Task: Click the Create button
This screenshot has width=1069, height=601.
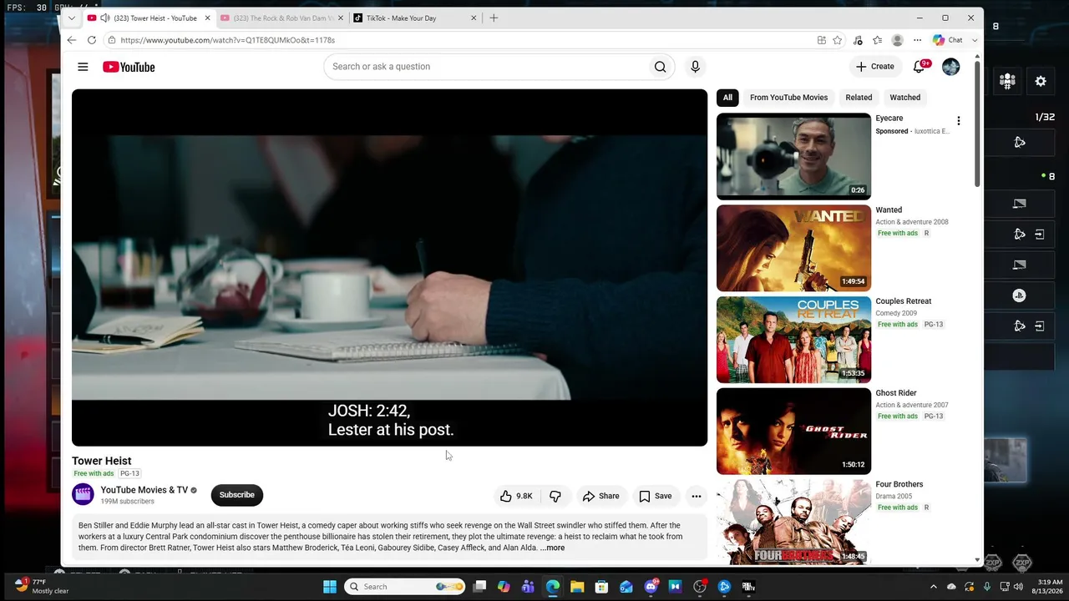Action: coord(875,67)
